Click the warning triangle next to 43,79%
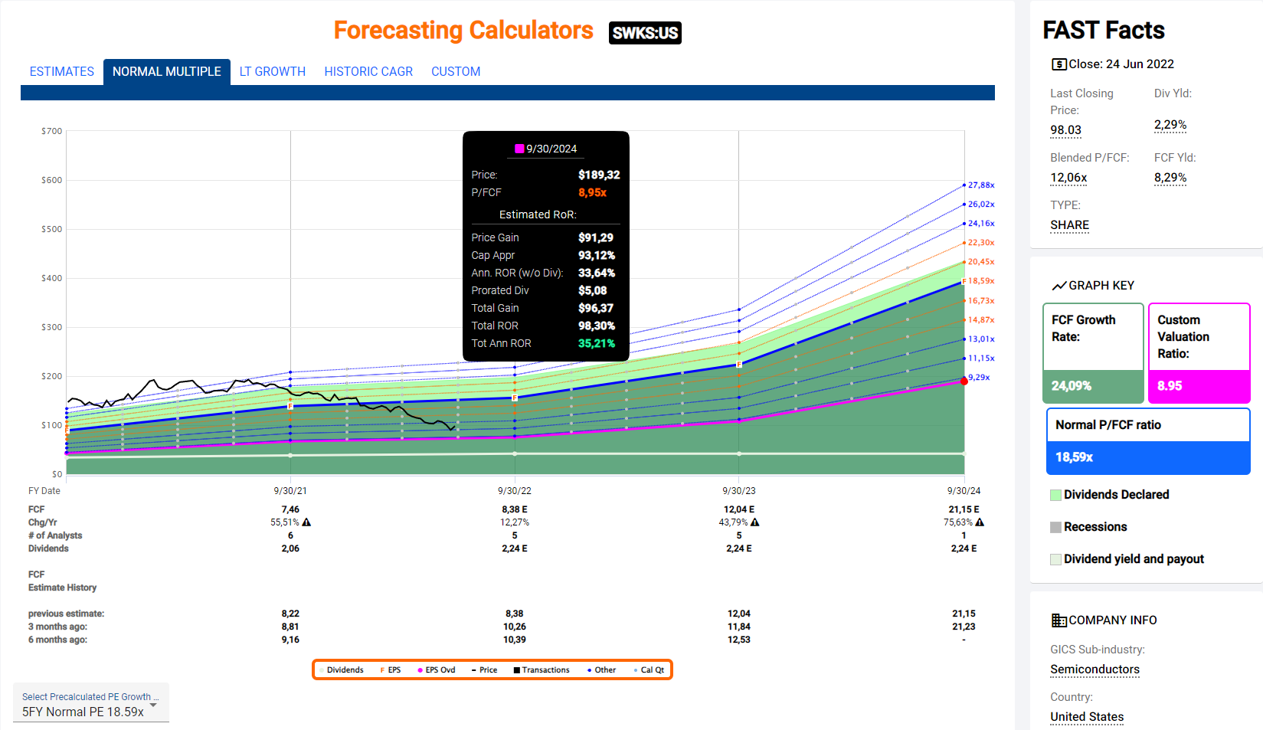1263x730 pixels. point(755,522)
